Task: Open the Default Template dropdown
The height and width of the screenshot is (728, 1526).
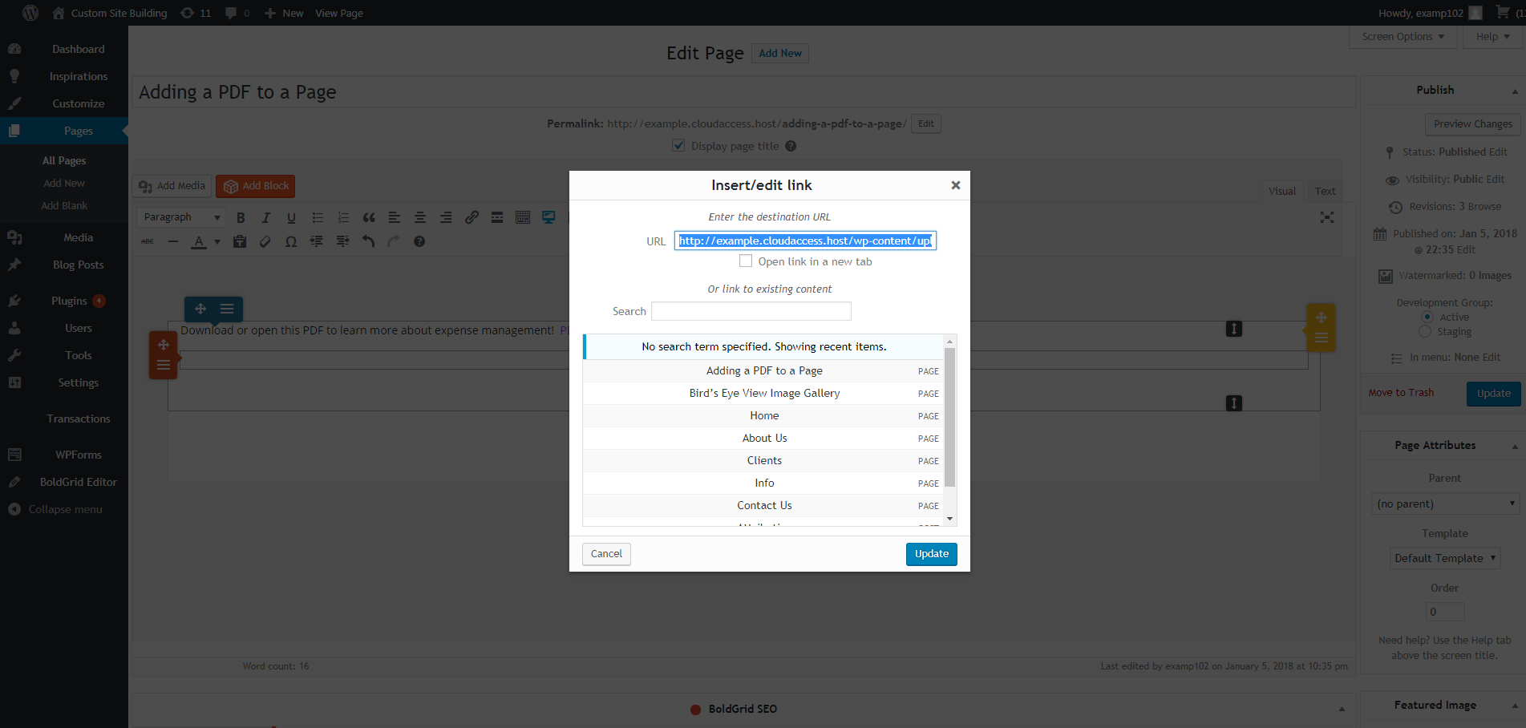Action: click(x=1445, y=558)
